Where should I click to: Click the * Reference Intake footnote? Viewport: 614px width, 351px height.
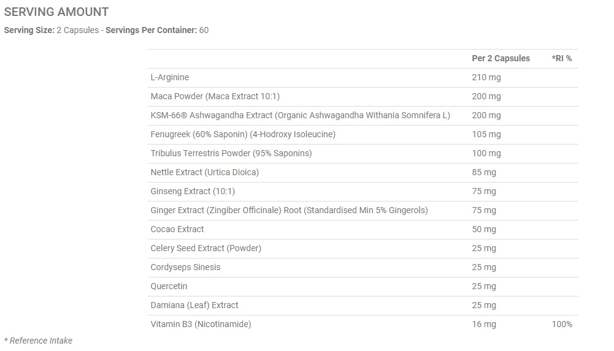(x=38, y=341)
